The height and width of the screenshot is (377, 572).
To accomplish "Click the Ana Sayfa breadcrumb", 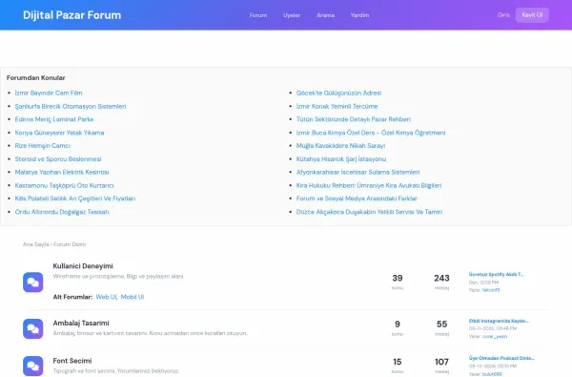I will click(36, 244).
